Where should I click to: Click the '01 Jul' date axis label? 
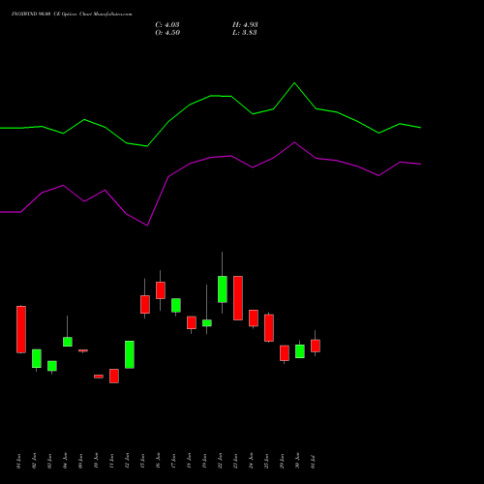tap(313, 461)
